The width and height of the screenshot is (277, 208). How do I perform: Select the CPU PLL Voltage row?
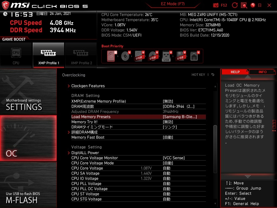(x=138, y=184)
